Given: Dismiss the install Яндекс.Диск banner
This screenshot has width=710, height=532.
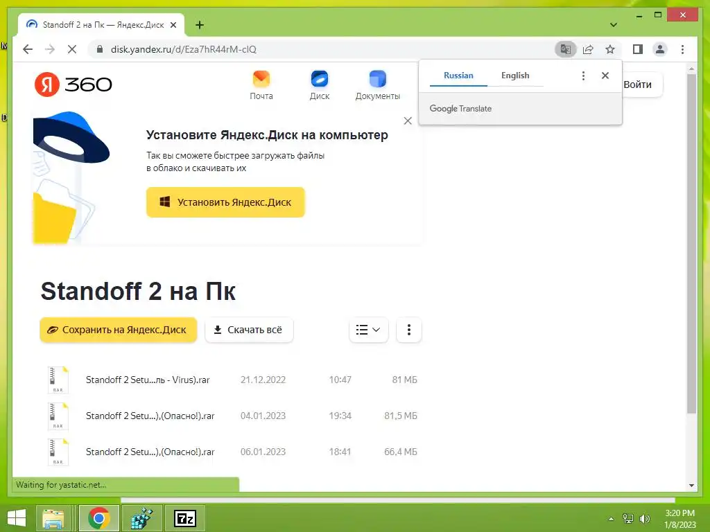Looking at the screenshot, I should pos(408,121).
